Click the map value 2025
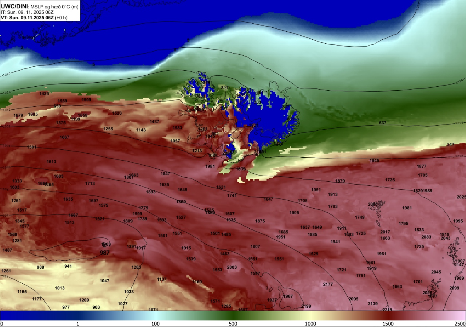The width and height of the screenshot is (466, 327). coord(461,197)
